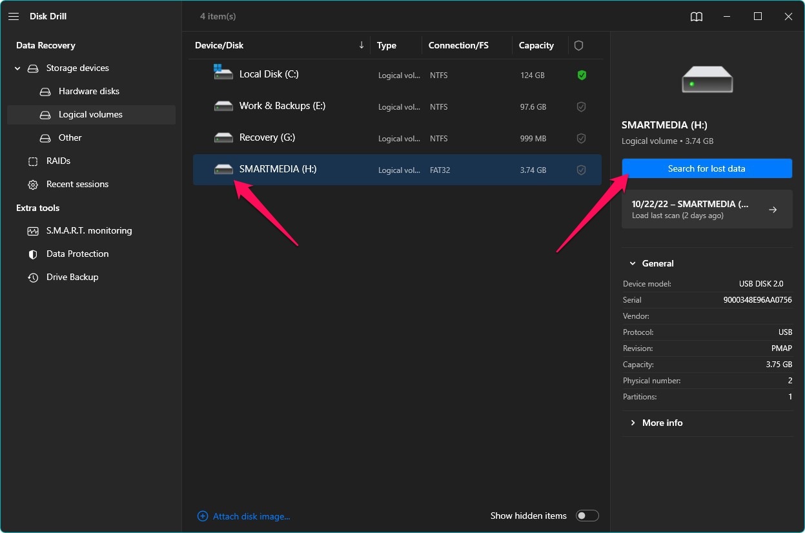Click the Data Protection shield icon
The width and height of the screenshot is (805, 533).
click(x=33, y=254)
